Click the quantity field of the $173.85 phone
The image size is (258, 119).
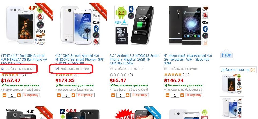[66, 95]
